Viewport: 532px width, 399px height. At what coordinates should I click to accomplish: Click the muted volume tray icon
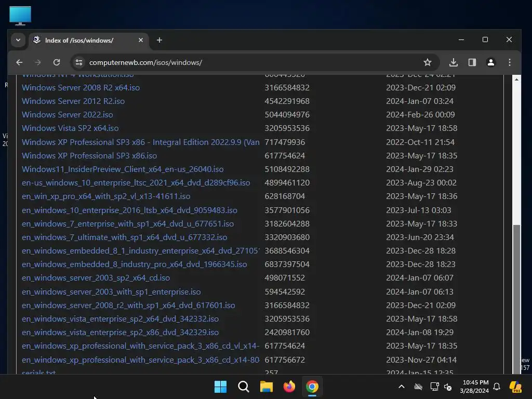coord(448,387)
